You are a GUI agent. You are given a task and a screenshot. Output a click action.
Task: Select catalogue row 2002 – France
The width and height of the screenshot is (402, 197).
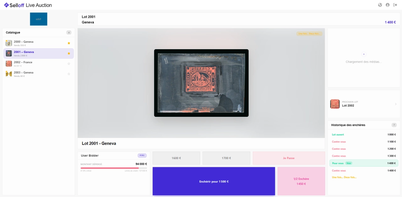coord(39,64)
